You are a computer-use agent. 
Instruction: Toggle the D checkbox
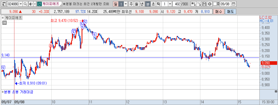click(215, 4)
